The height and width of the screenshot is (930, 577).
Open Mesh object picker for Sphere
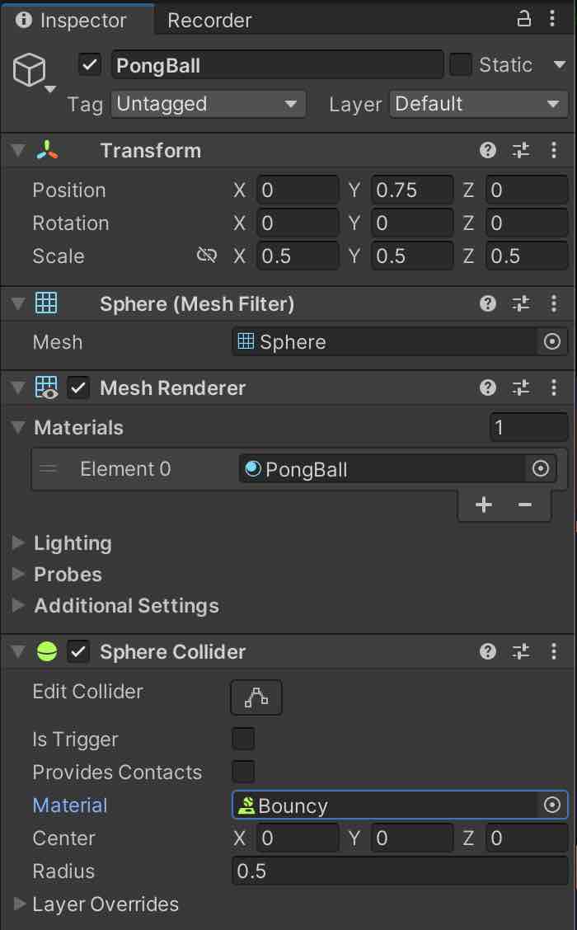point(553,341)
